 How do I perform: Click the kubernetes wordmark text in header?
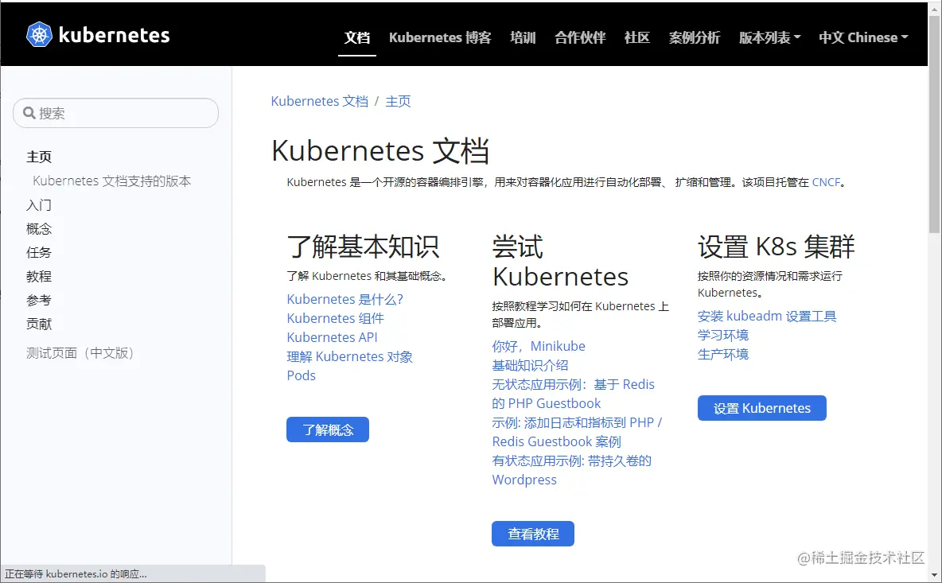pos(114,35)
